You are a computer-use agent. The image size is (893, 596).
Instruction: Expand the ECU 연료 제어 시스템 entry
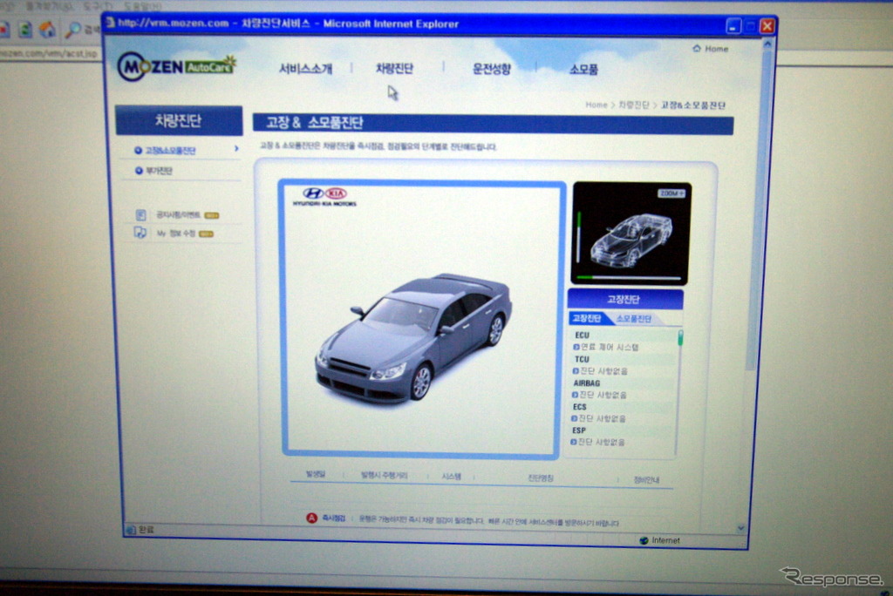tap(576, 347)
